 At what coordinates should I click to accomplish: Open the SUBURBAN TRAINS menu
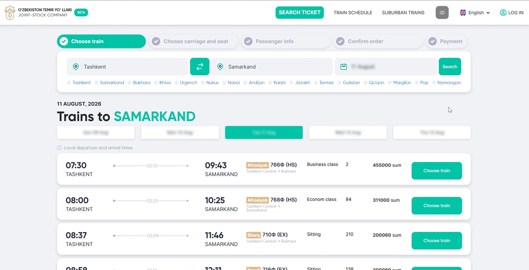[403, 13]
